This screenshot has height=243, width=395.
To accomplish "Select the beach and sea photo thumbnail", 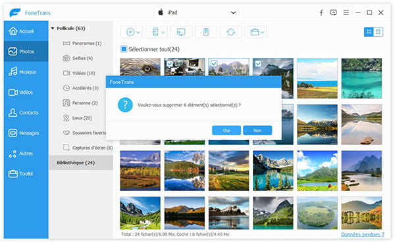I will click(x=317, y=78).
